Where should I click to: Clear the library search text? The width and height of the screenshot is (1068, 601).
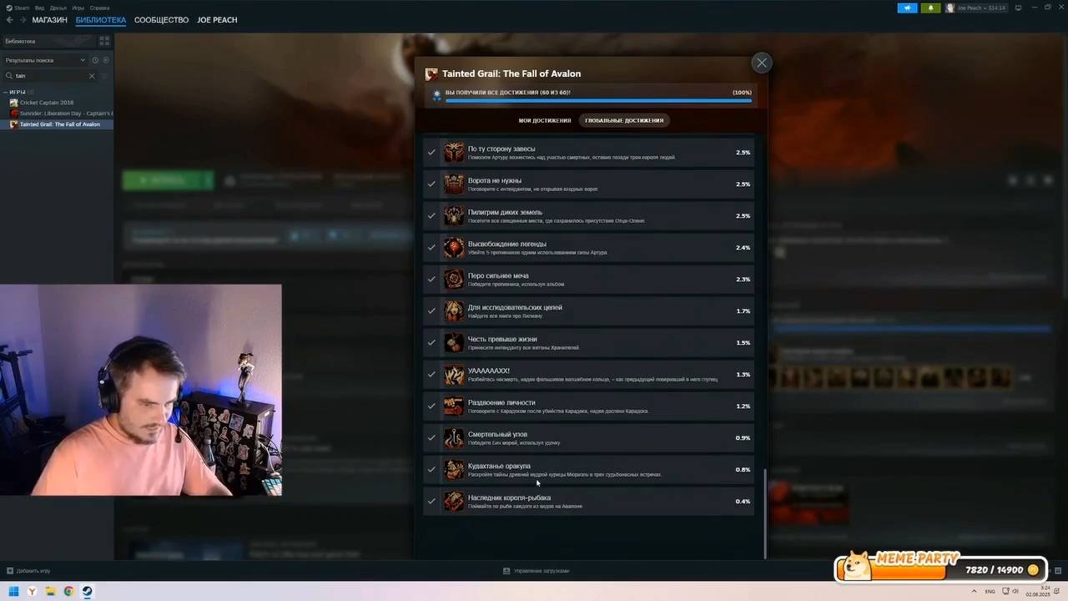(92, 76)
